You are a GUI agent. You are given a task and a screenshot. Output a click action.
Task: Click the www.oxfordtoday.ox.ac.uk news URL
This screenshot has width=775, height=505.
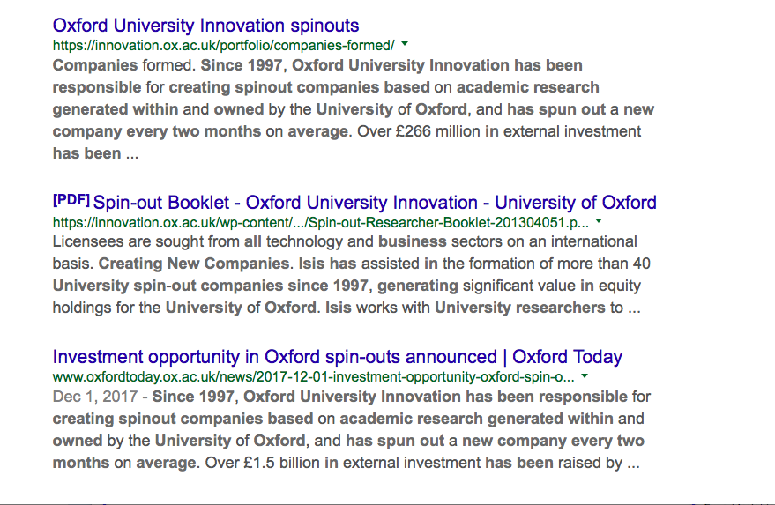[x=313, y=376]
